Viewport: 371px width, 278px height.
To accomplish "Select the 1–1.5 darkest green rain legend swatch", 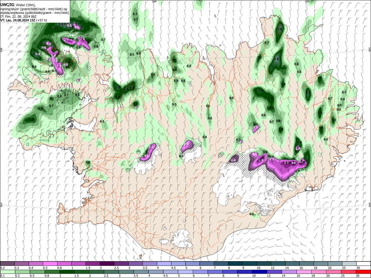I will [x=67, y=272].
